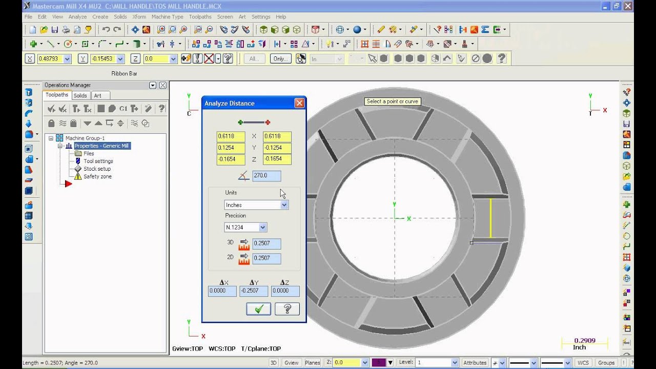Screen dimensions: 656x369
Task: Click the New file icon
Action: [x=33, y=30]
